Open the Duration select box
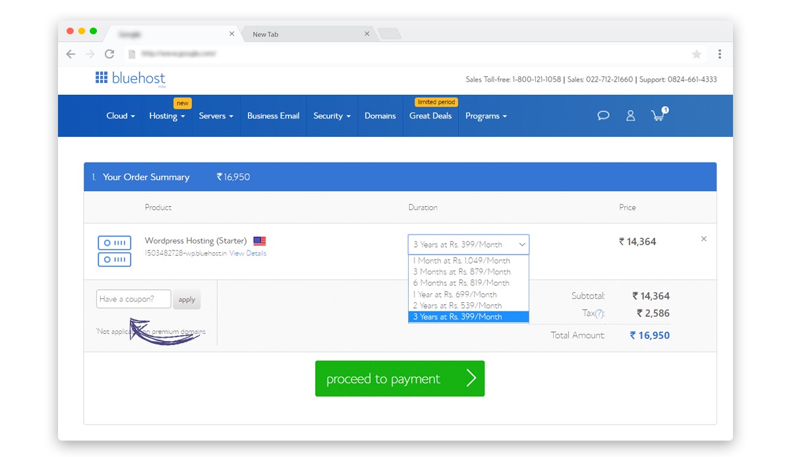 click(x=468, y=244)
